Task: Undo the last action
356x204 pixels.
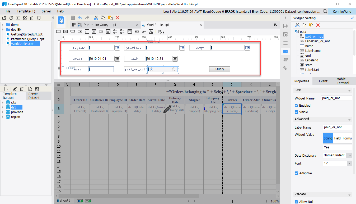Action: pyautogui.click(x=80, y=18)
